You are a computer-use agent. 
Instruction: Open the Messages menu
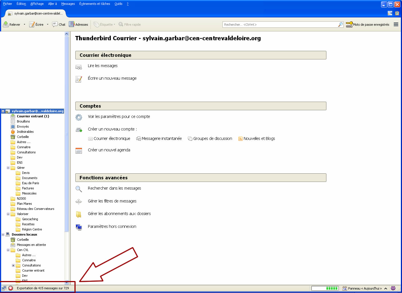pyautogui.click(x=68, y=4)
